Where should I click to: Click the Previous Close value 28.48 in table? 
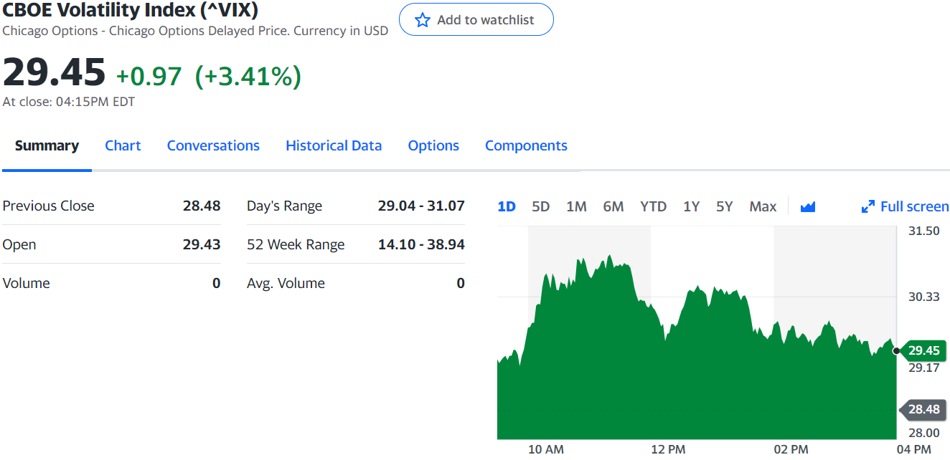click(x=202, y=206)
